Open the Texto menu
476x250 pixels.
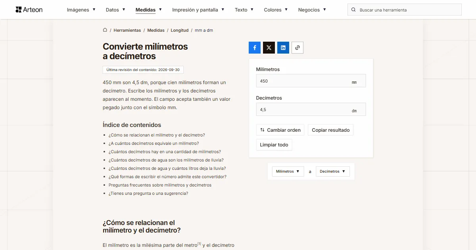(x=244, y=10)
